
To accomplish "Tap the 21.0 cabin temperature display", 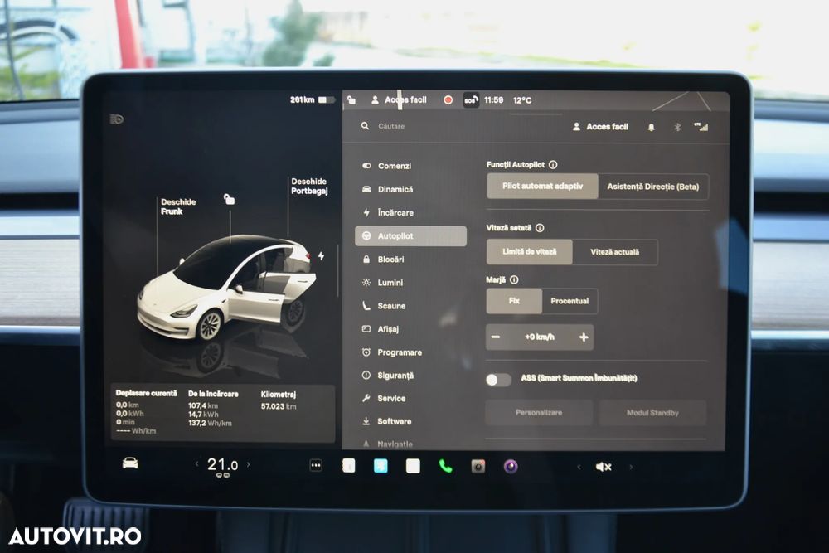I will click(x=222, y=465).
